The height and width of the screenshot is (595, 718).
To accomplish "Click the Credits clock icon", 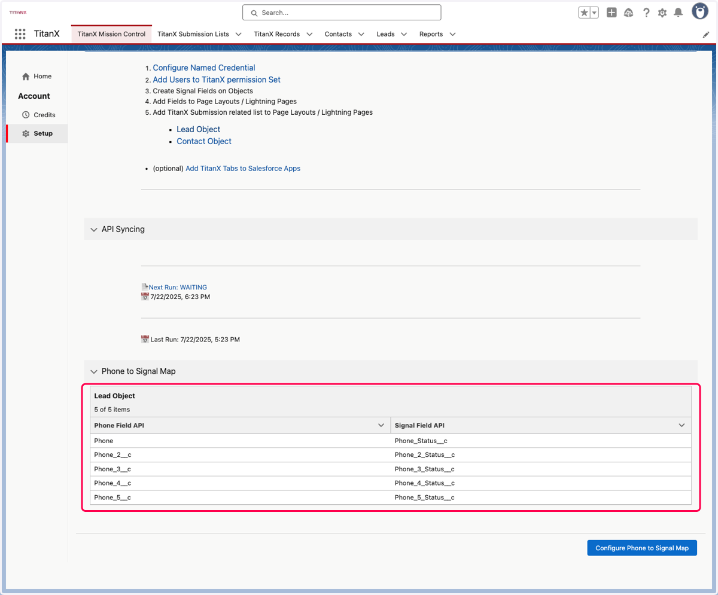I will click(x=26, y=115).
